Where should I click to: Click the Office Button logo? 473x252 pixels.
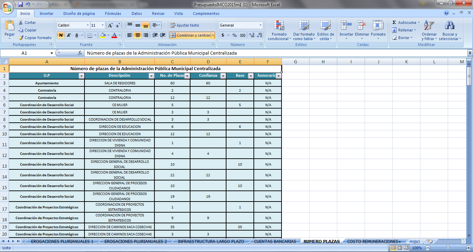tap(8, 7)
